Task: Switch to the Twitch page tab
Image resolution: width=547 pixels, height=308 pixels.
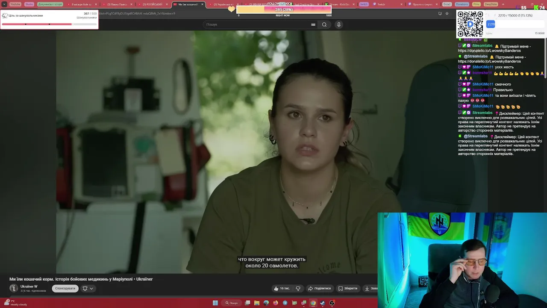Action: [388, 4]
